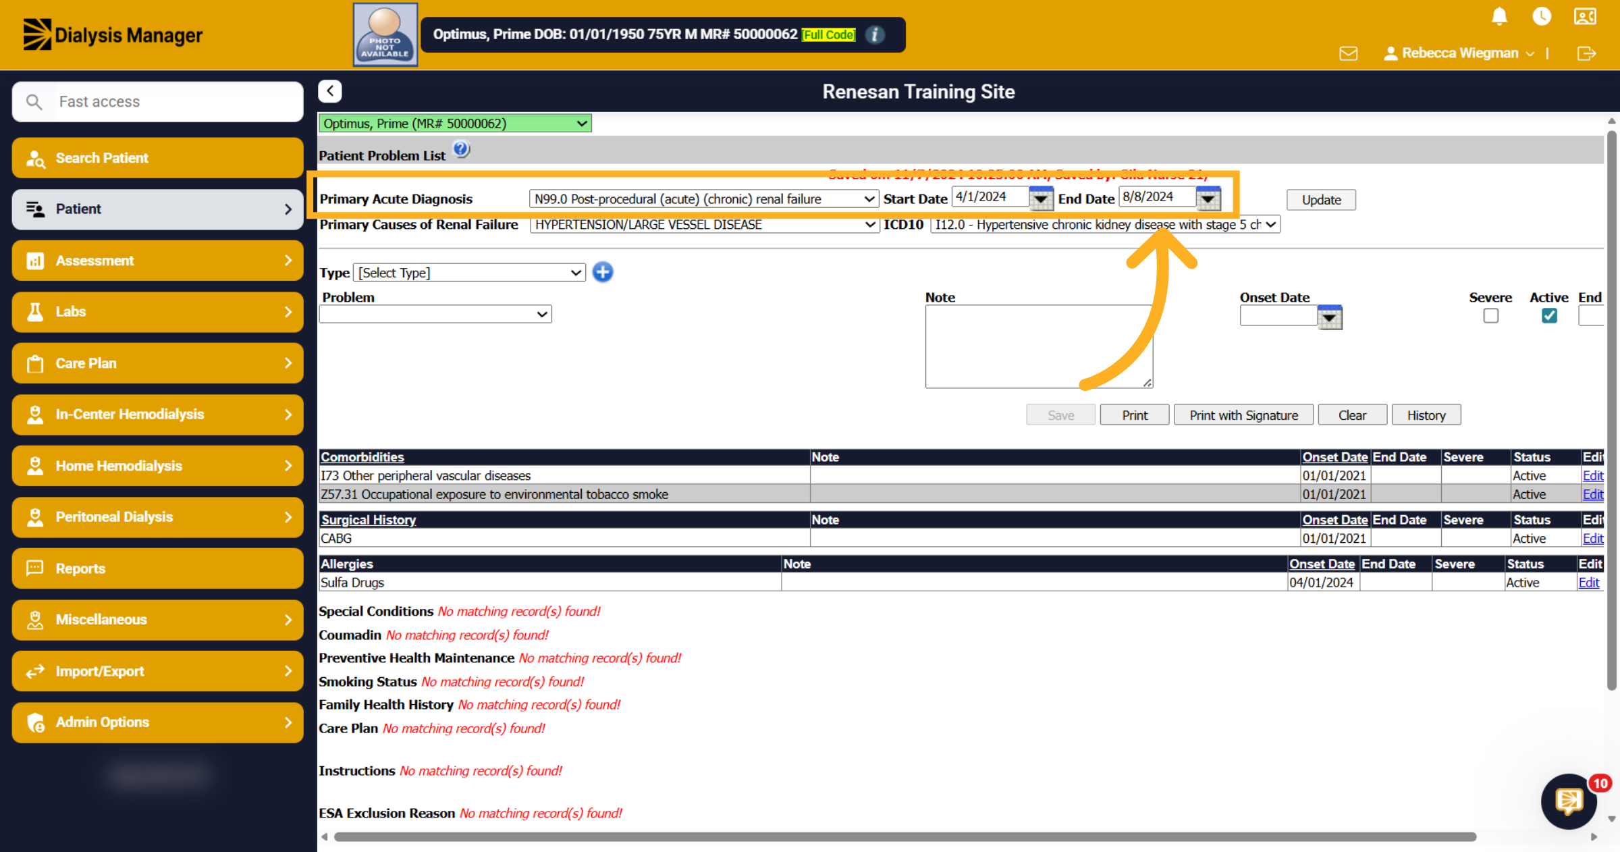
Task: Open the chat support bubble icon
Action: (1570, 801)
